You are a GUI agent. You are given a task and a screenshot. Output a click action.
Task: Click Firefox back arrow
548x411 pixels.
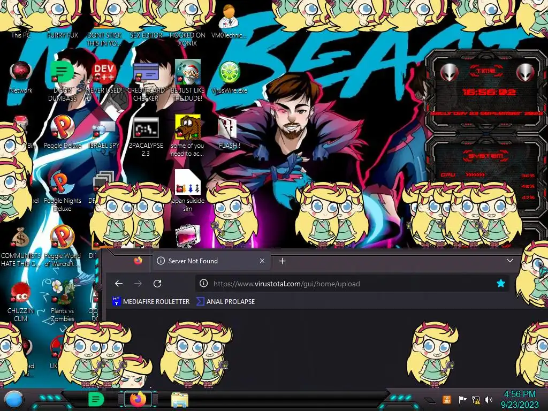pos(119,284)
